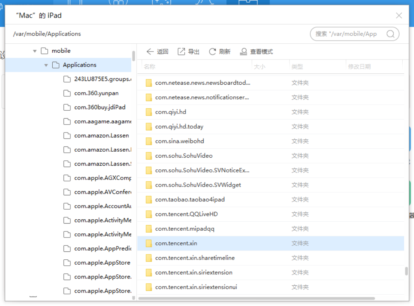Click folder icon of com.apple.AppStore tree item
Image resolution: width=414 pixels, height=306 pixels.
[x=67, y=263]
